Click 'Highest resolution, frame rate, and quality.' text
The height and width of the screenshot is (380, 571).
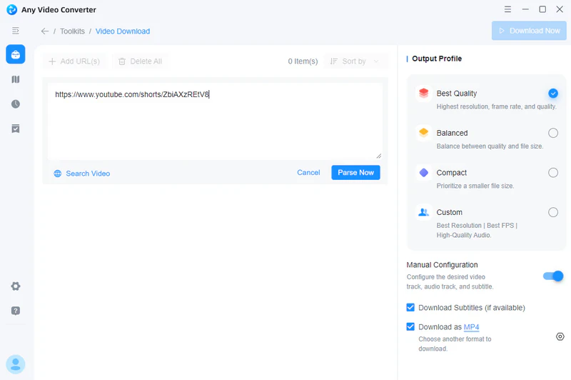point(496,106)
